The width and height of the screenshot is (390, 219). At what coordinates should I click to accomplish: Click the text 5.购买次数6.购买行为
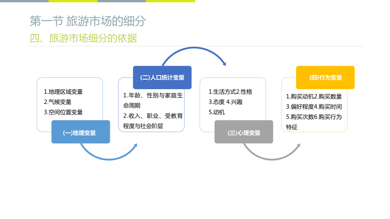pos(314,117)
